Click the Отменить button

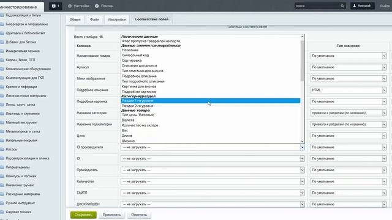139,215
